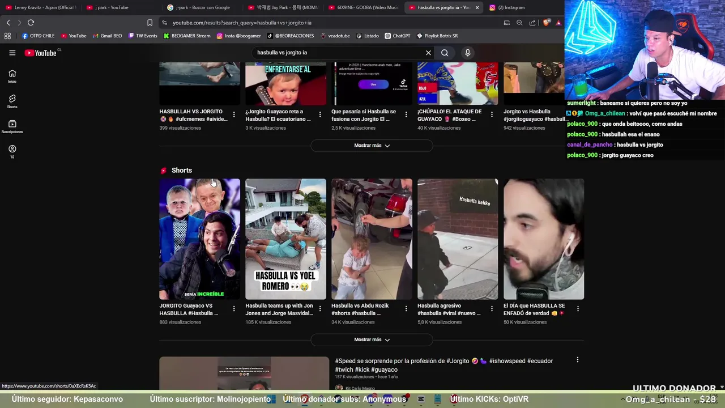Open the Tú profile sidebar item
725x408 pixels.
12,151
